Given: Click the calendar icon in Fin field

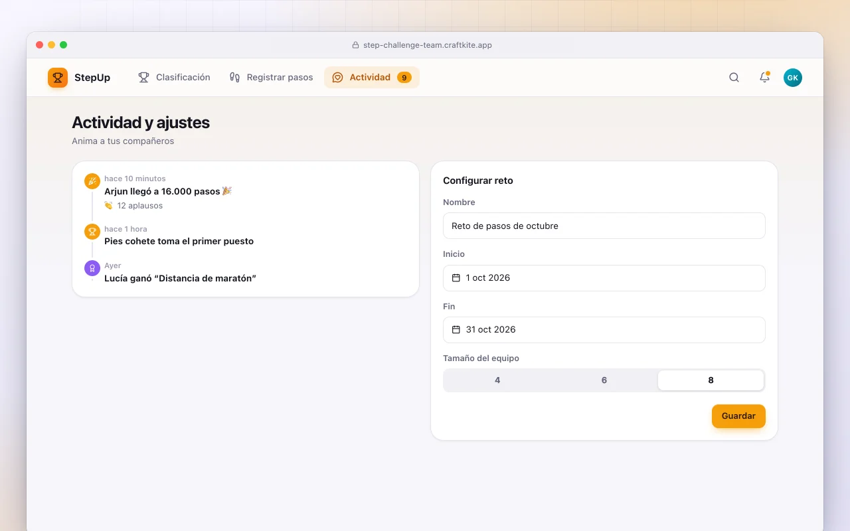Looking at the screenshot, I should tap(456, 330).
